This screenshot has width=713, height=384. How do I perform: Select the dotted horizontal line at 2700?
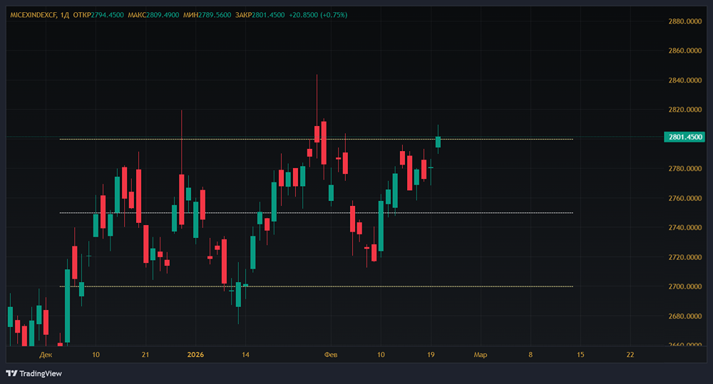pos(316,286)
